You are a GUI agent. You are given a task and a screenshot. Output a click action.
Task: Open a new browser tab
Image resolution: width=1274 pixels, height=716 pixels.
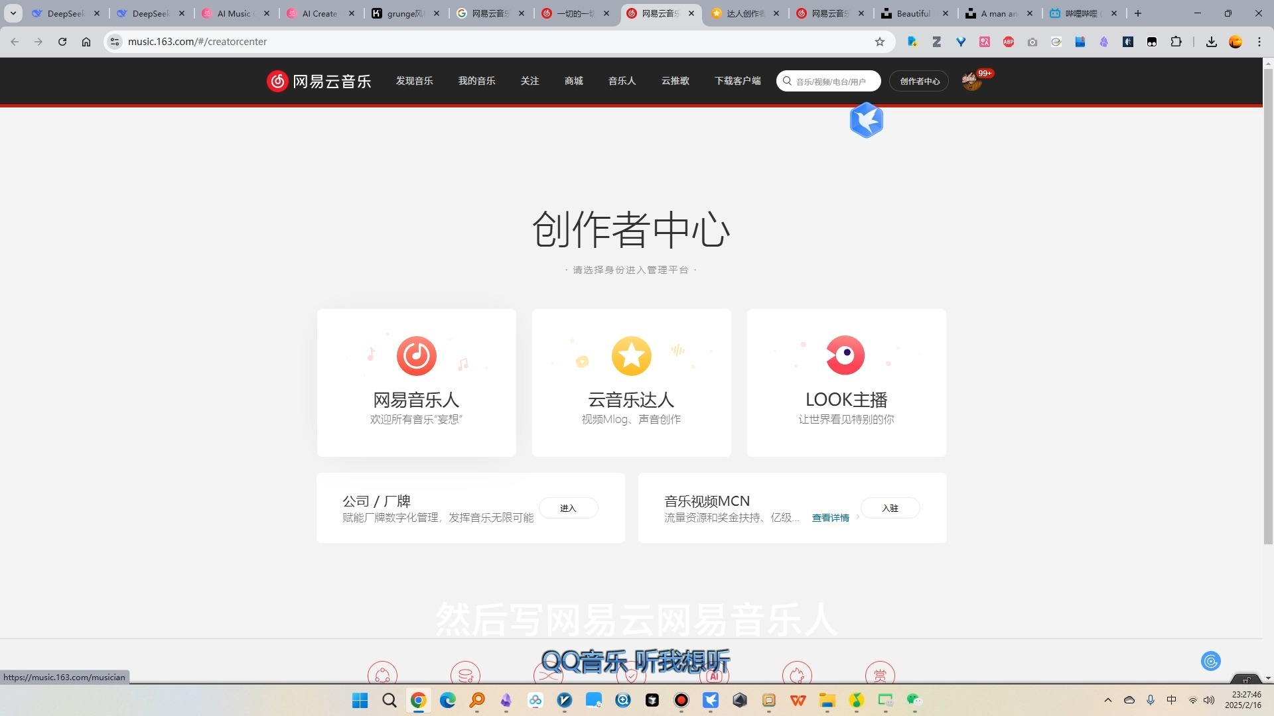(1138, 13)
